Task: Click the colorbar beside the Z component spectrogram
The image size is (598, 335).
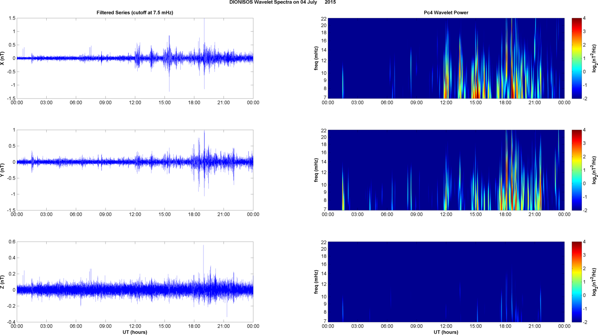Action: 577,282
